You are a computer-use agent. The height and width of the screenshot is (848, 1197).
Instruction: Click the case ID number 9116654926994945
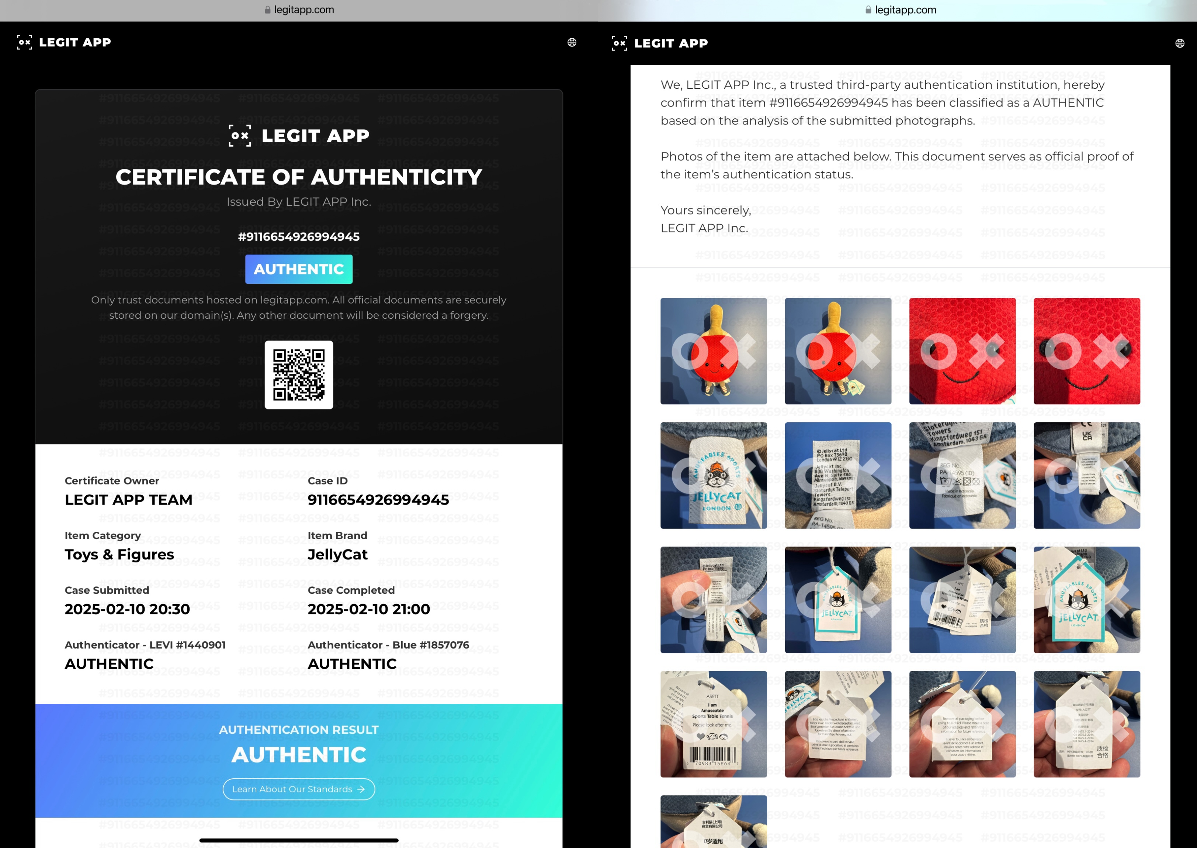tap(378, 500)
